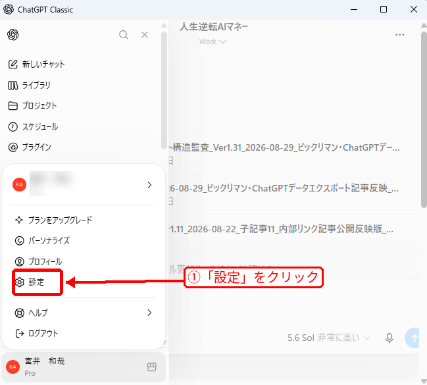
Task: Close the sidebar with the X icon
Action: coord(145,35)
